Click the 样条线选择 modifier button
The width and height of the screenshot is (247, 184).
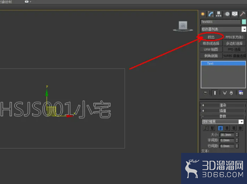tap(211, 43)
